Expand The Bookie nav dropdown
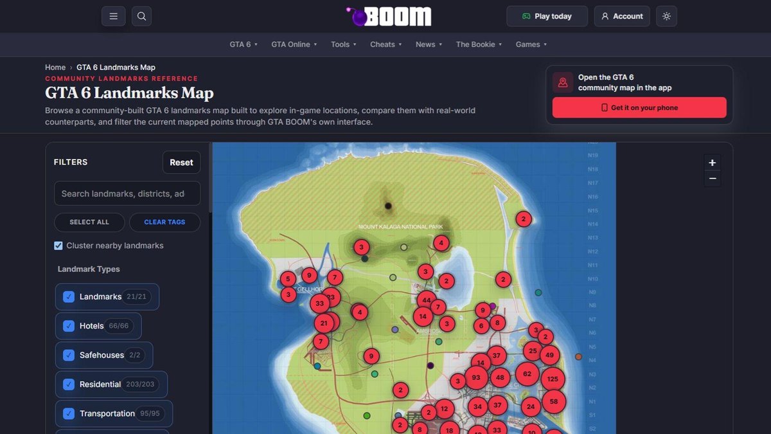The height and width of the screenshot is (434, 771). pyautogui.click(x=479, y=44)
